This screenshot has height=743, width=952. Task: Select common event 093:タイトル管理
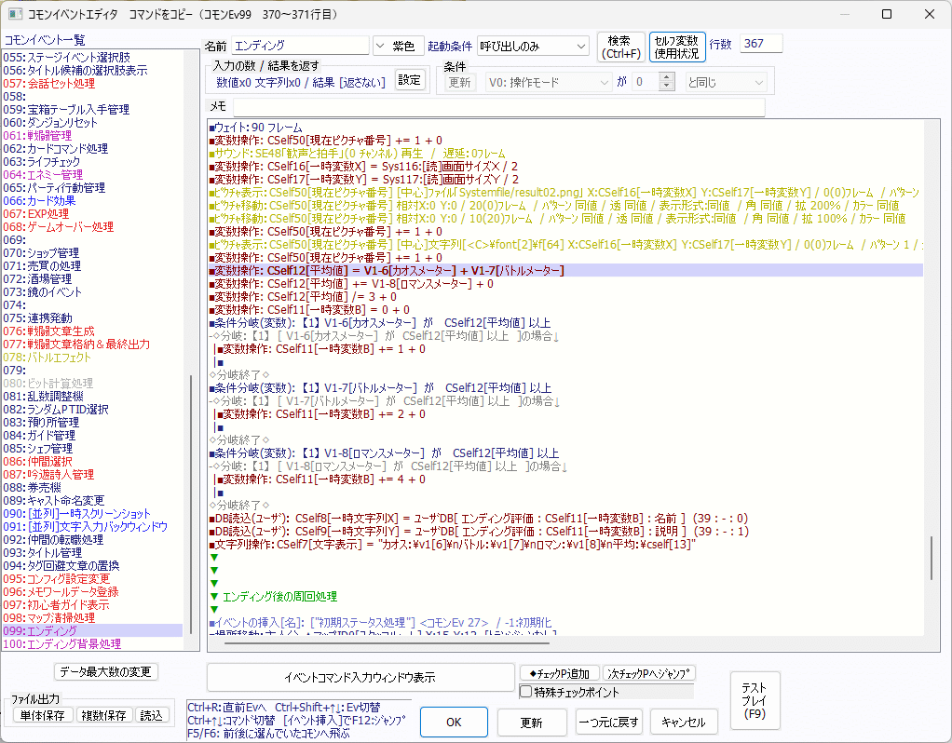click(x=92, y=553)
